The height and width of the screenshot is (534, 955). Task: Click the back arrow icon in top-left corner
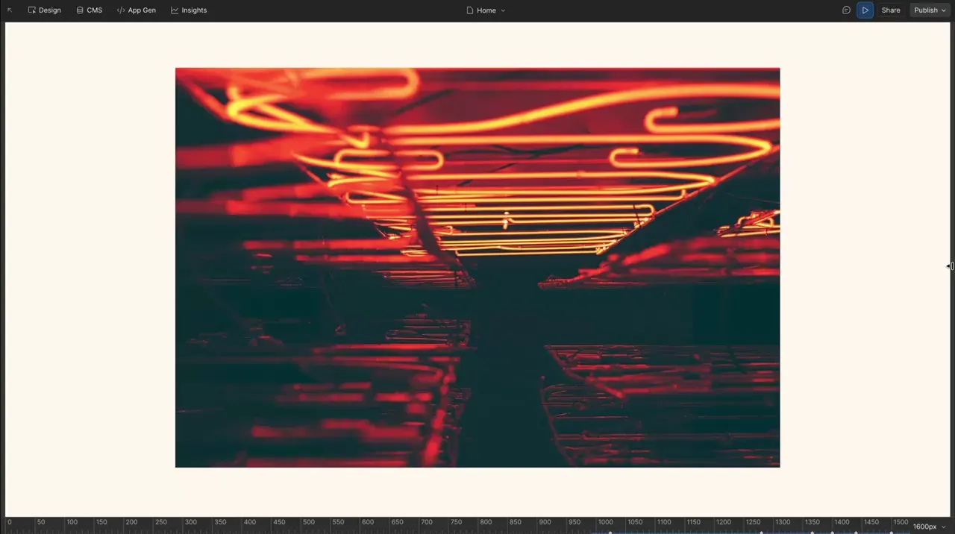10,10
